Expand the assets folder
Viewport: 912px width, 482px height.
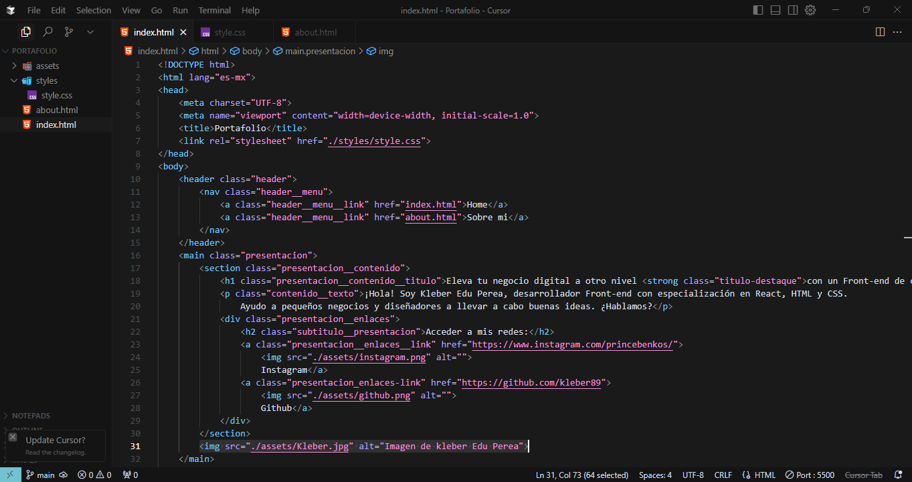coord(56,66)
